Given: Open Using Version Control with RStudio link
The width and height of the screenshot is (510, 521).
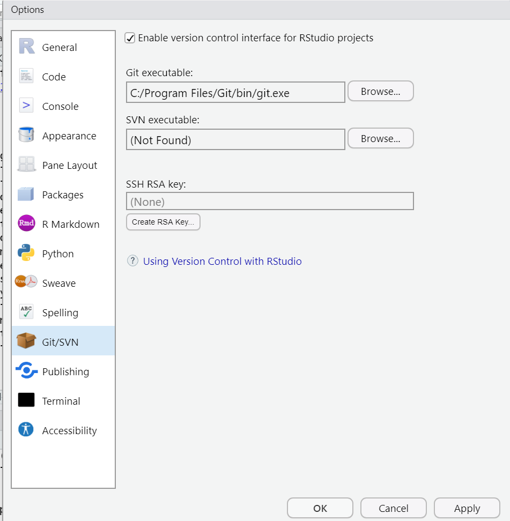Looking at the screenshot, I should coord(223,261).
